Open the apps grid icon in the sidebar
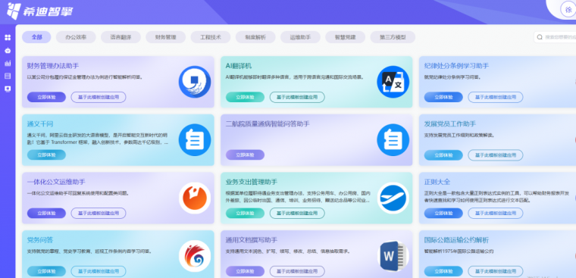The height and width of the screenshot is (278, 576). coord(8,37)
